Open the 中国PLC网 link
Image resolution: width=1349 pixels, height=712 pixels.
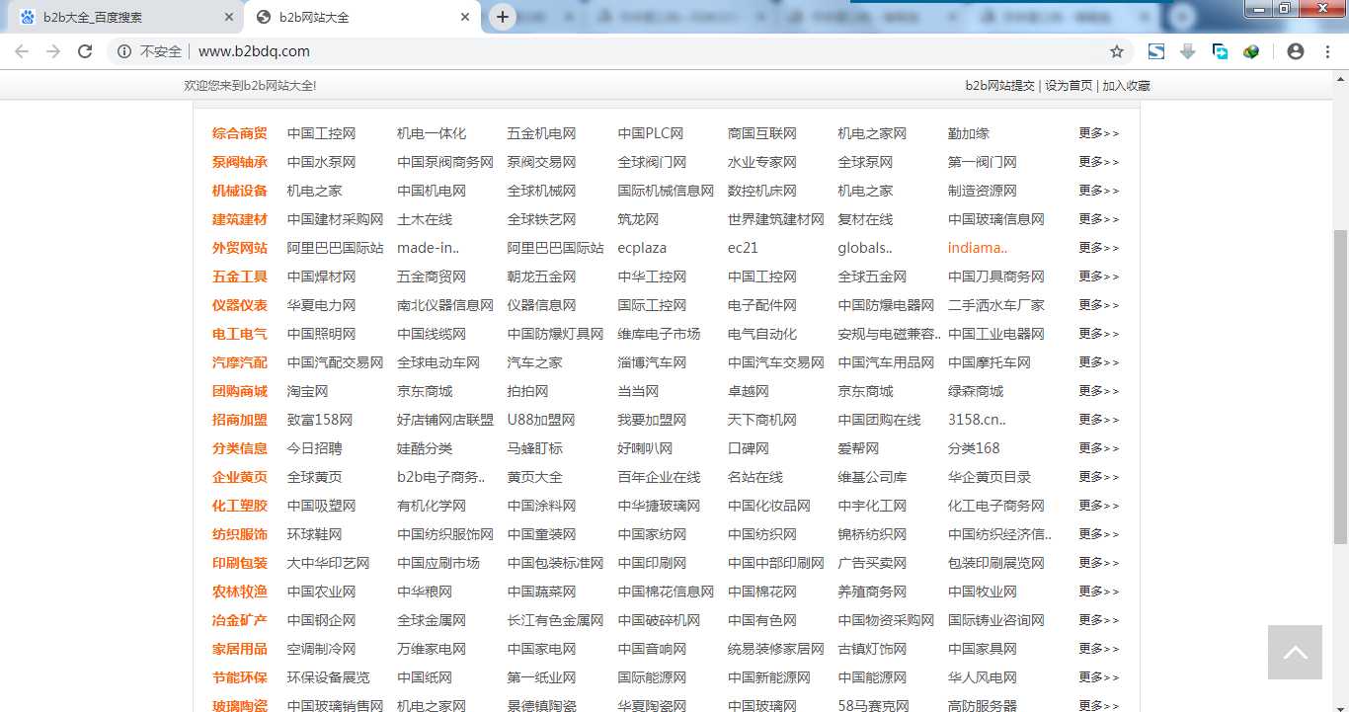click(651, 133)
